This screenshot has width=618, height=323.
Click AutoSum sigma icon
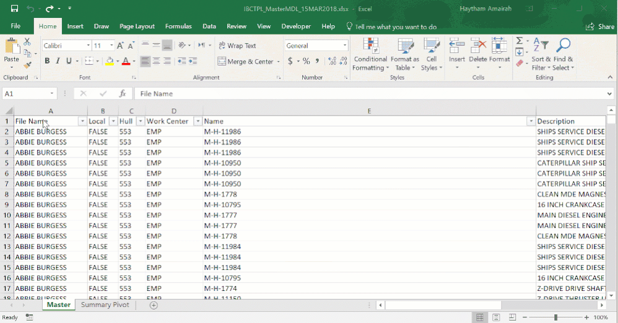coord(520,41)
